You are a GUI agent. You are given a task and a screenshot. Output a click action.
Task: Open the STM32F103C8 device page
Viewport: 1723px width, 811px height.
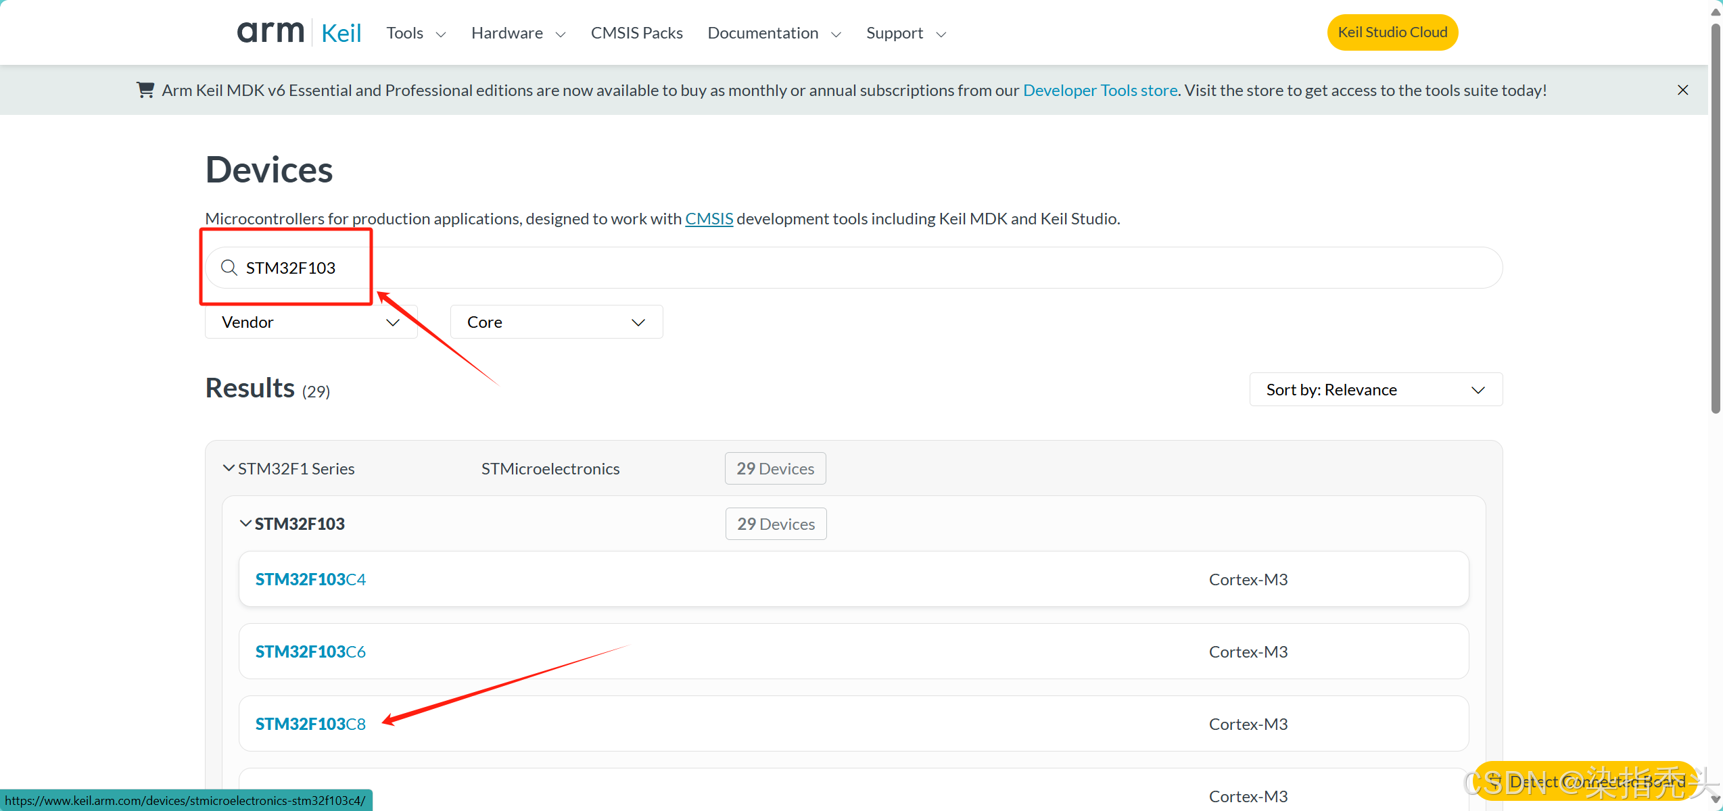tap(310, 724)
